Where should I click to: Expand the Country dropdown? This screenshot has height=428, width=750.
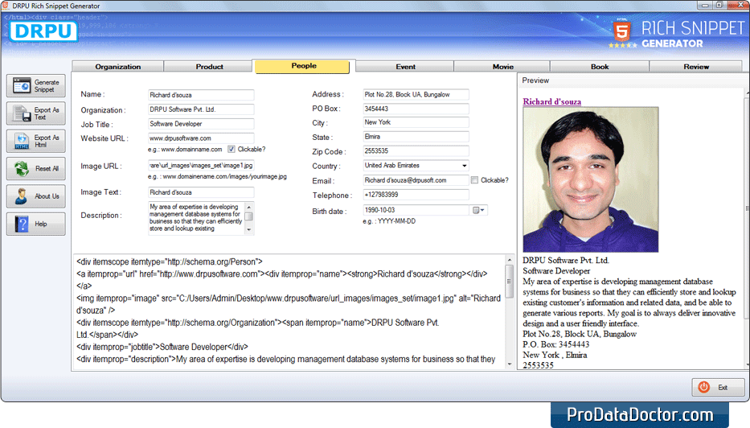pos(464,166)
